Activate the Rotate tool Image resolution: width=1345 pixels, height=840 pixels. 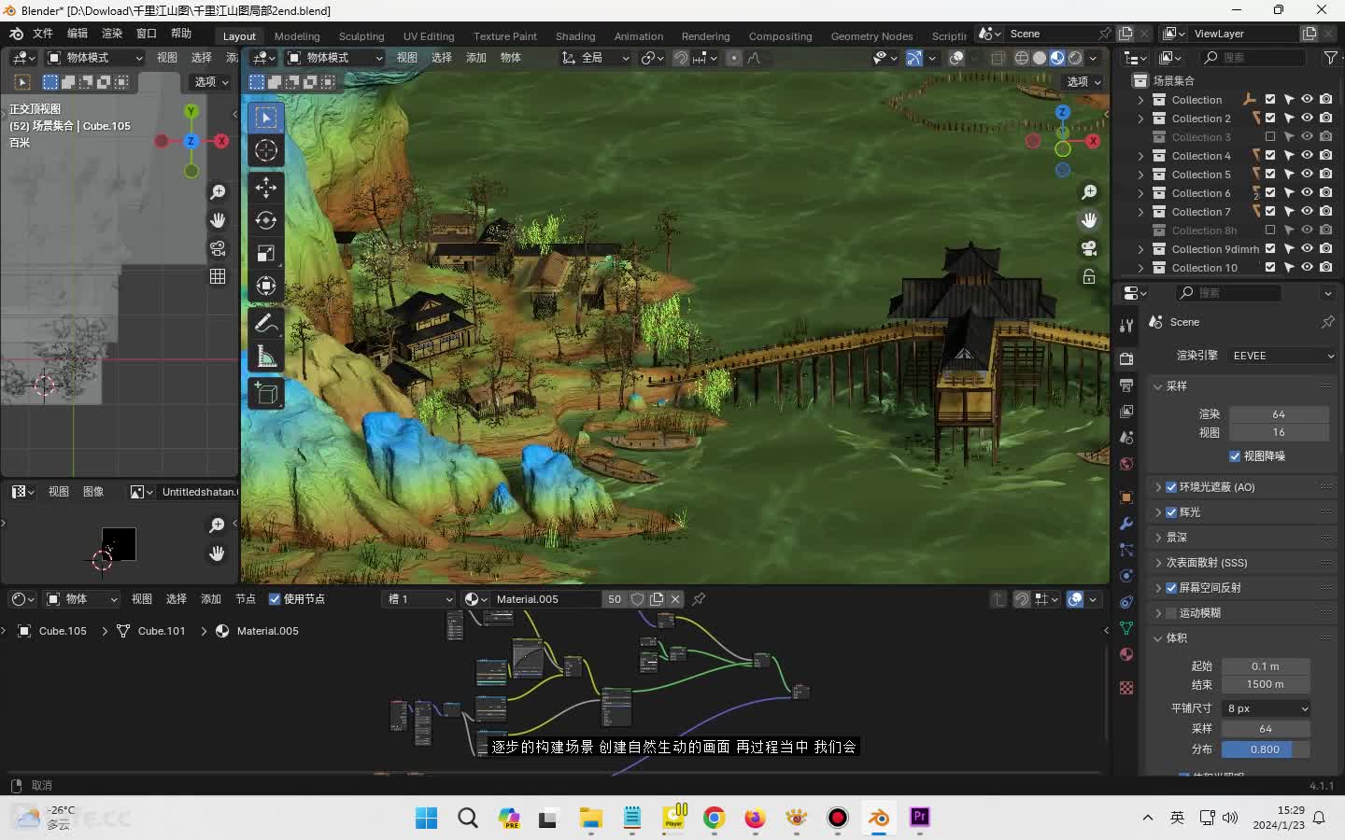266,220
